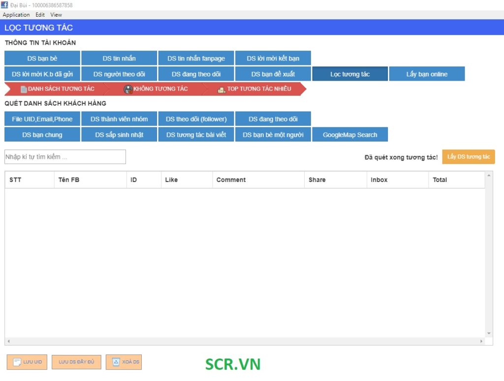Viewport: 504px width, 381px height.
Task: Save full list with Lưu DS đầy đủ
Action: coord(76,362)
